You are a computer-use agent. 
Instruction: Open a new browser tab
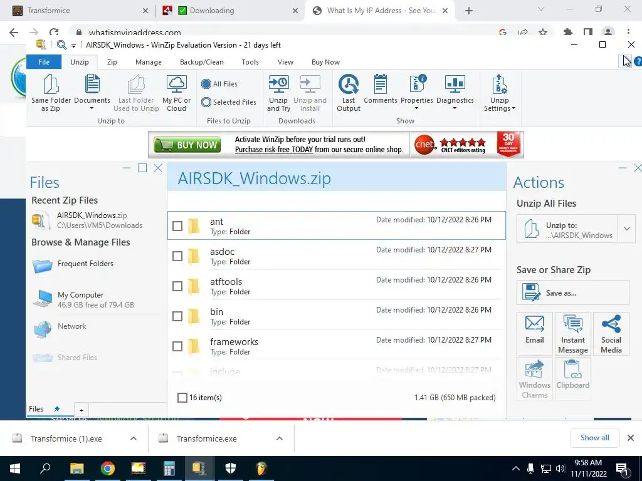click(469, 11)
